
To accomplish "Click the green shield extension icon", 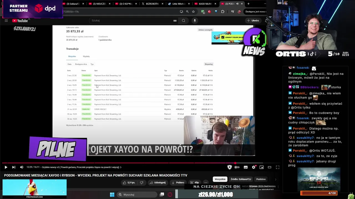I will pos(203,12).
